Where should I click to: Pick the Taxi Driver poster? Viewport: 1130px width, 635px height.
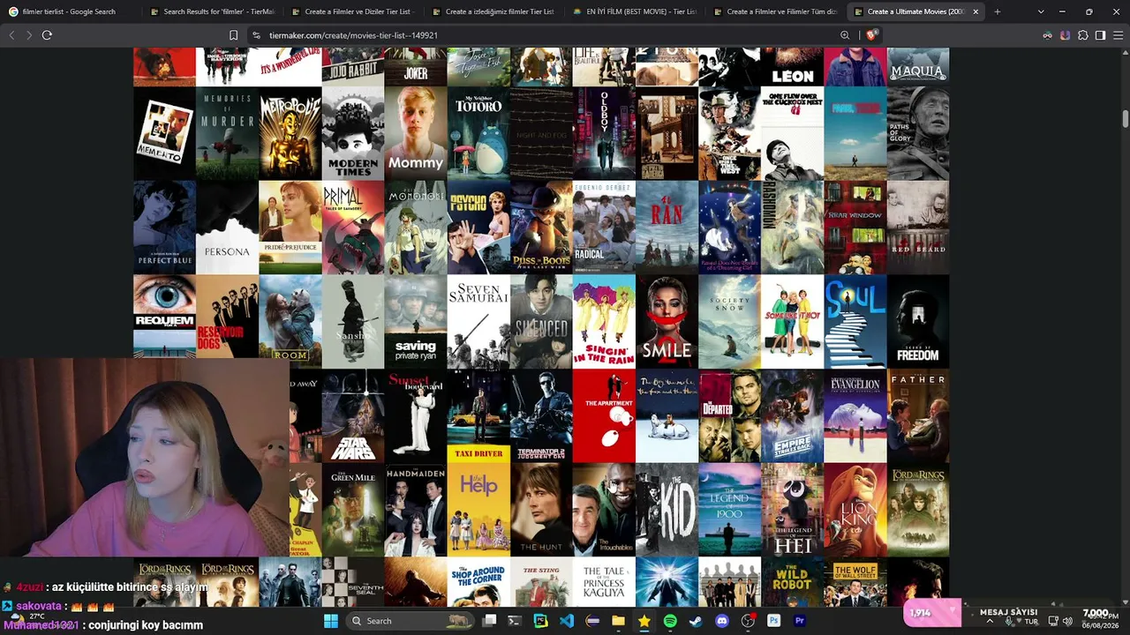(x=478, y=416)
